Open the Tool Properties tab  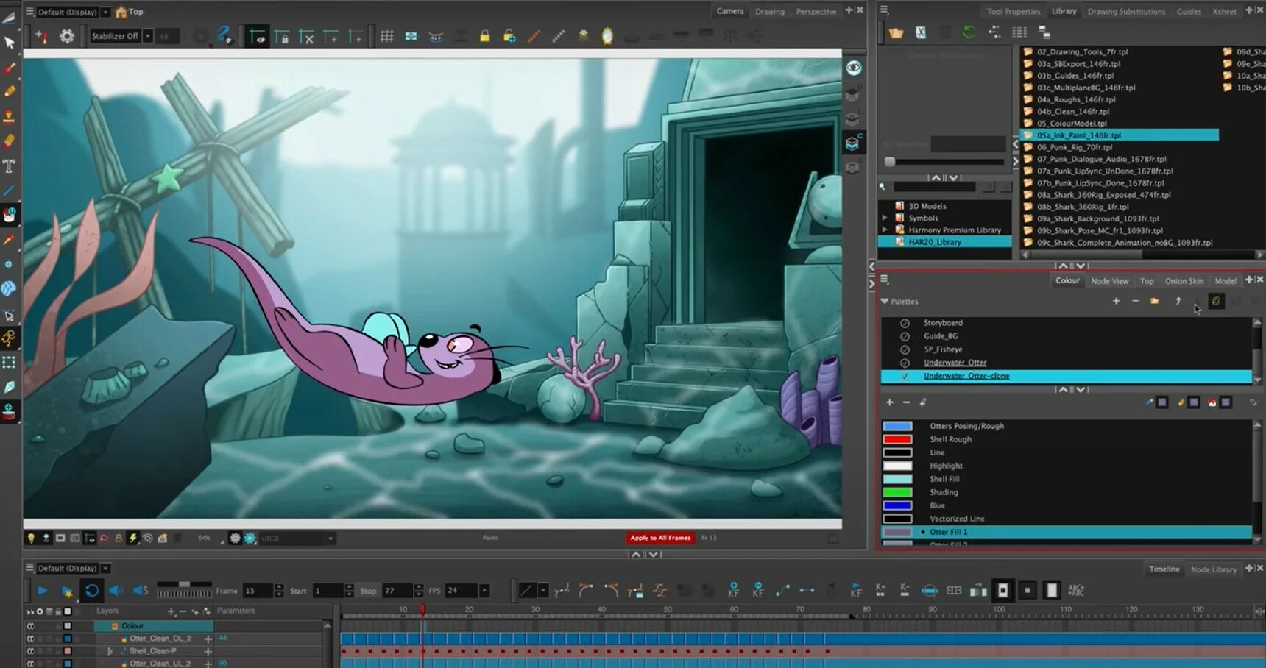coord(1014,11)
